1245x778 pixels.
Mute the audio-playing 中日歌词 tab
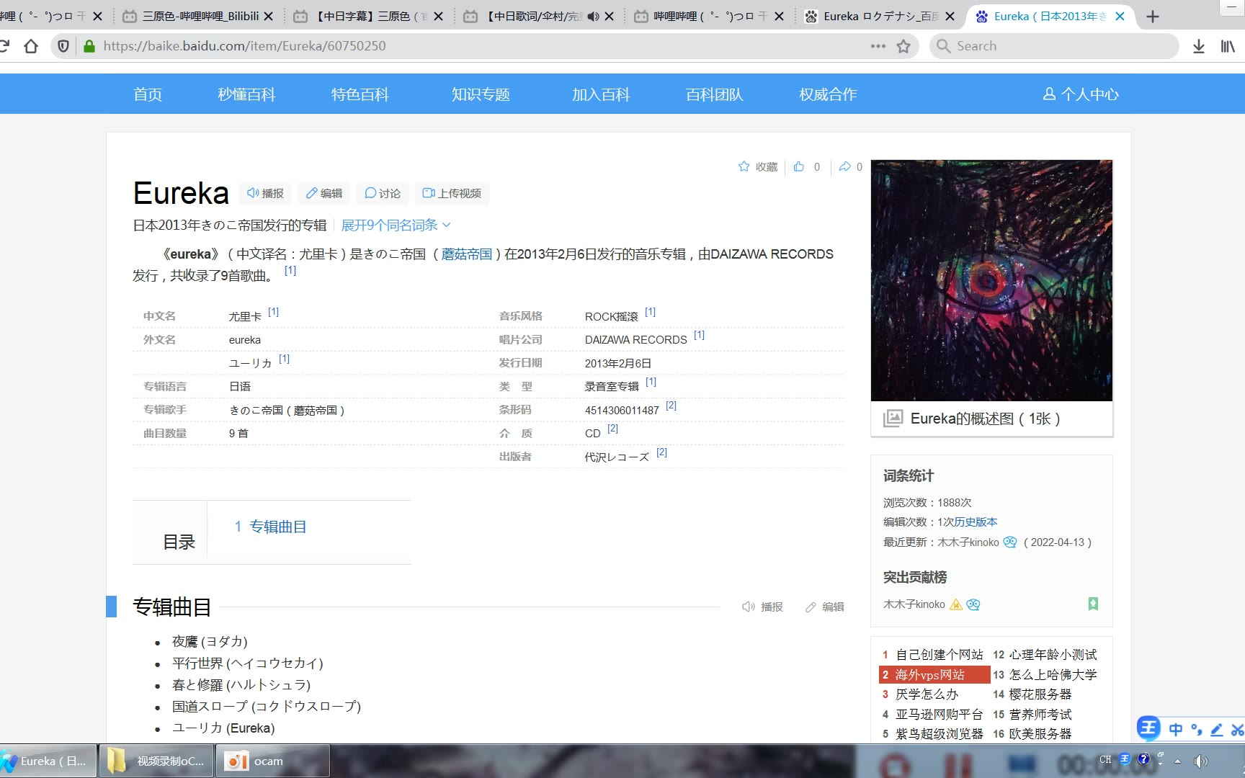tap(593, 16)
